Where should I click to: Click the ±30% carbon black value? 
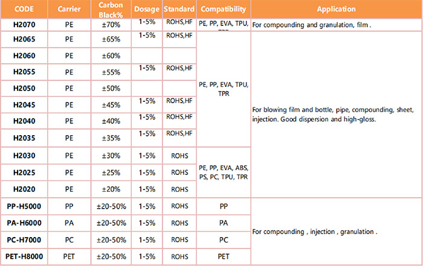[111, 156]
